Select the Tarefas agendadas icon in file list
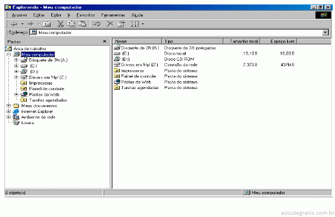Viewport: 335px width, 217px height. [x=117, y=87]
